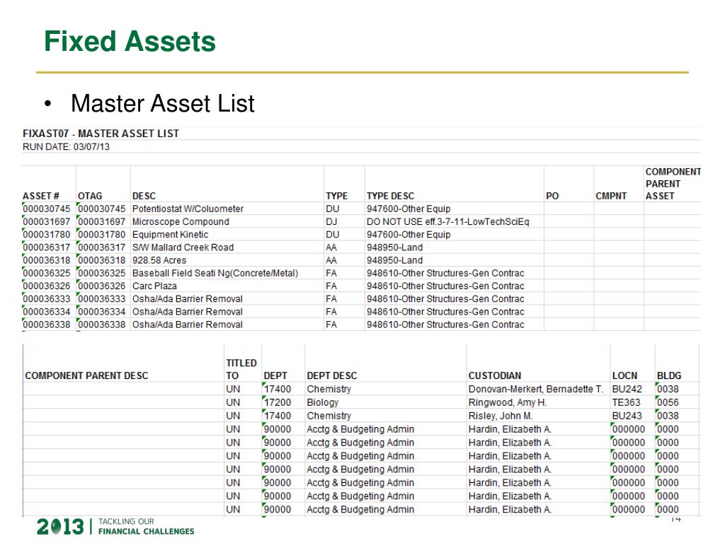Select the CMPNT column header
Screen dimensions: 725x543
pyautogui.click(x=611, y=196)
